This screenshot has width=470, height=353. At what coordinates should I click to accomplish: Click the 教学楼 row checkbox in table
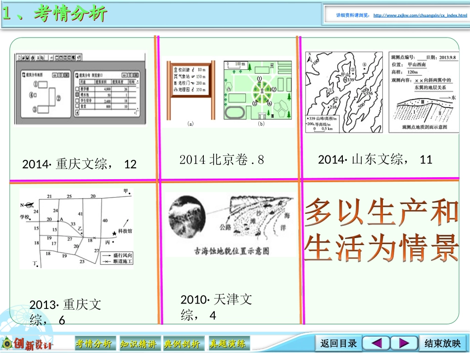[x=77, y=89]
